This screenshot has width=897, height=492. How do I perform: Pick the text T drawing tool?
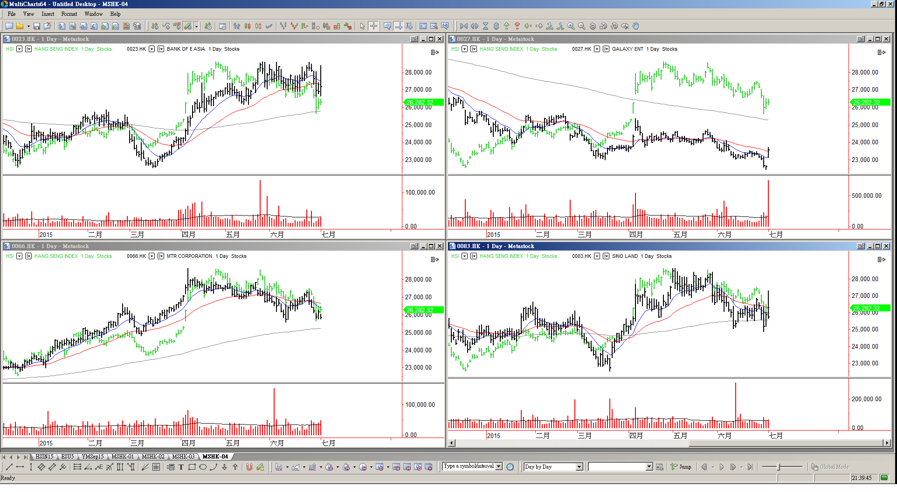(181, 467)
